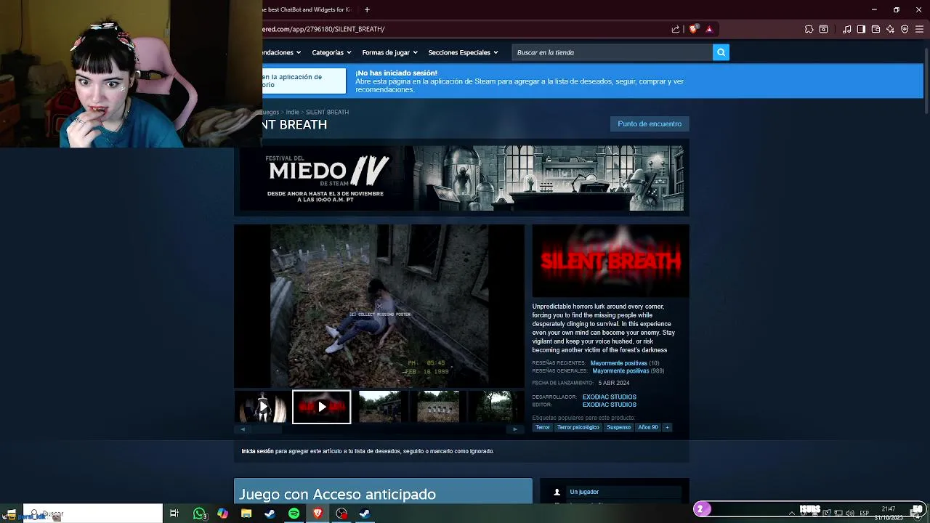Click the Windows taskbar search box
The height and width of the screenshot is (523, 930).
tap(93, 514)
